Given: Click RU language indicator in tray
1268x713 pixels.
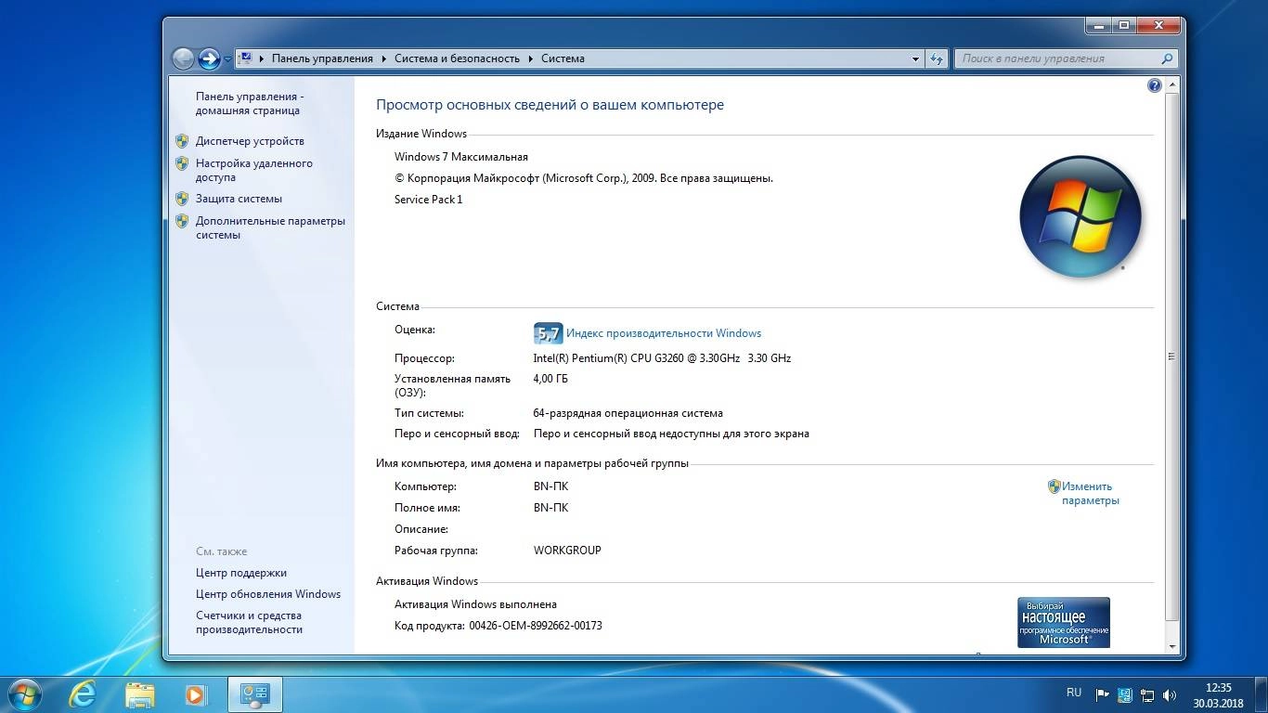Looking at the screenshot, I should coord(1074,693).
